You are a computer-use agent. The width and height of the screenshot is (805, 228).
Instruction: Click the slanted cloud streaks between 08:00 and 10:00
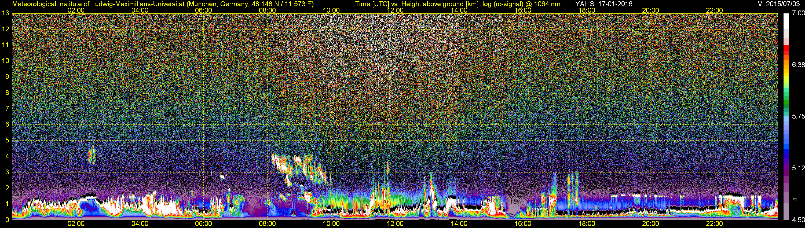coord(299,170)
